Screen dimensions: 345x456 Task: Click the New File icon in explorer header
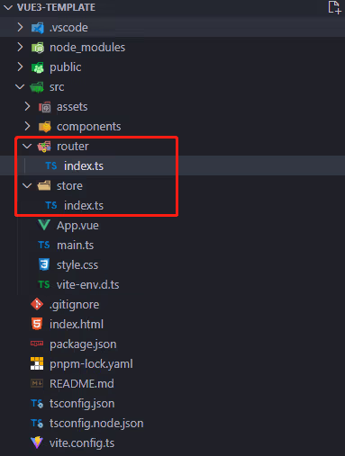pyautogui.click(x=334, y=7)
